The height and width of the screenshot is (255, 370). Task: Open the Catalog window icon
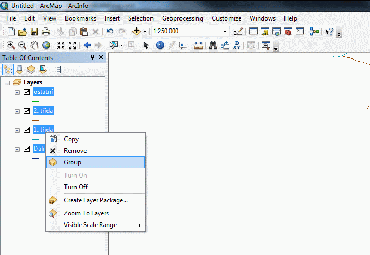pos(265,32)
